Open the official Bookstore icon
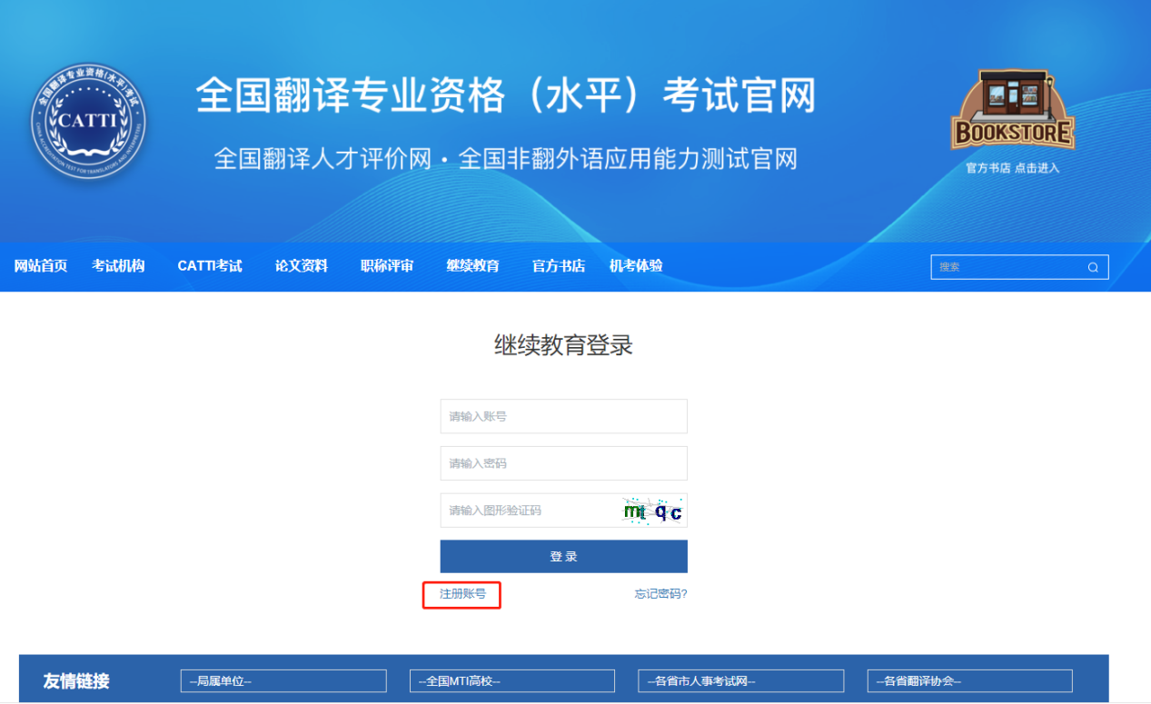Screen dimensions: 1151x704 tap(1012, 113)
